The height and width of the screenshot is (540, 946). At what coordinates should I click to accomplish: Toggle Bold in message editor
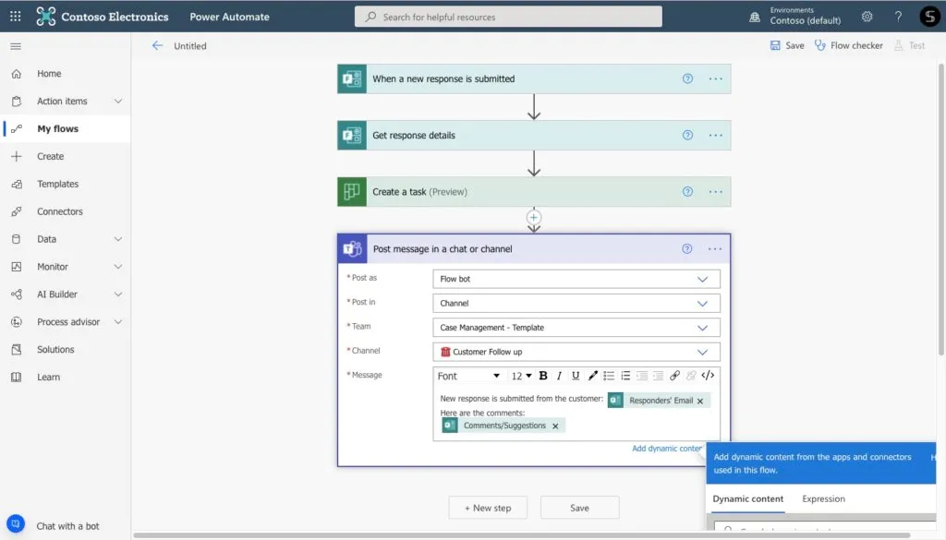[x=543, y=376]
